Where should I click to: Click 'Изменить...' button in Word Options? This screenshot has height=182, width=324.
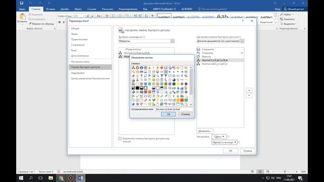(205, 131)
